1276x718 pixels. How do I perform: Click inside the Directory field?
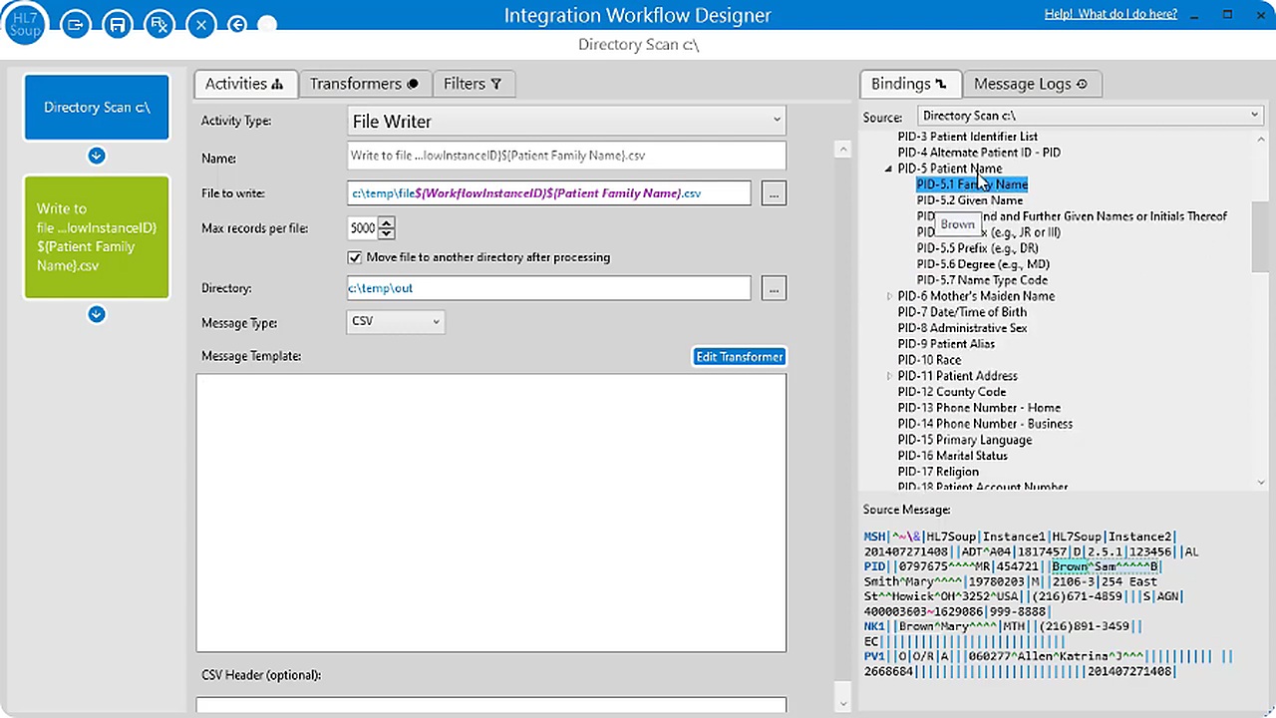point(548,287)
